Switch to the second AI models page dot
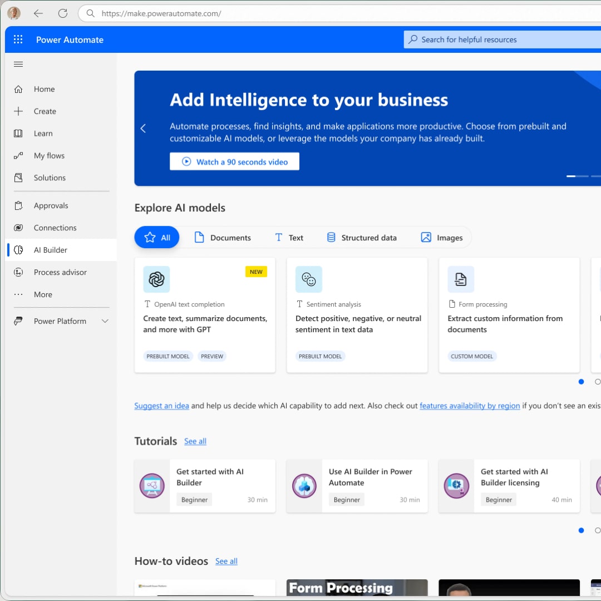 click(598, 382)
